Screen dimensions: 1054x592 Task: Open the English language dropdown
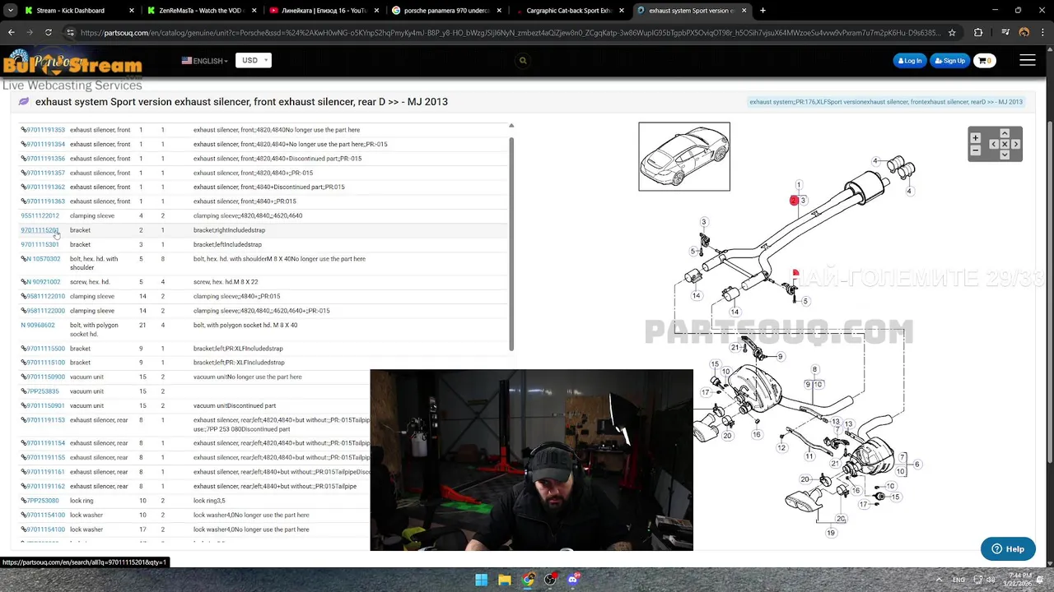pyautogui.click(x=205, y=61)
